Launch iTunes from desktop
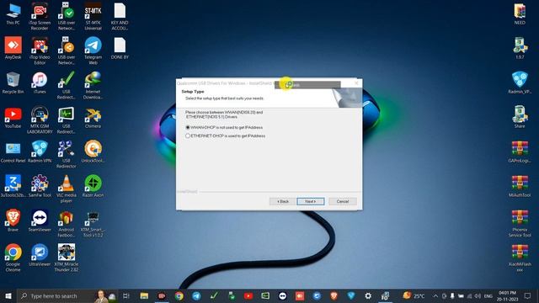539x303 pixels. point(40,82)
